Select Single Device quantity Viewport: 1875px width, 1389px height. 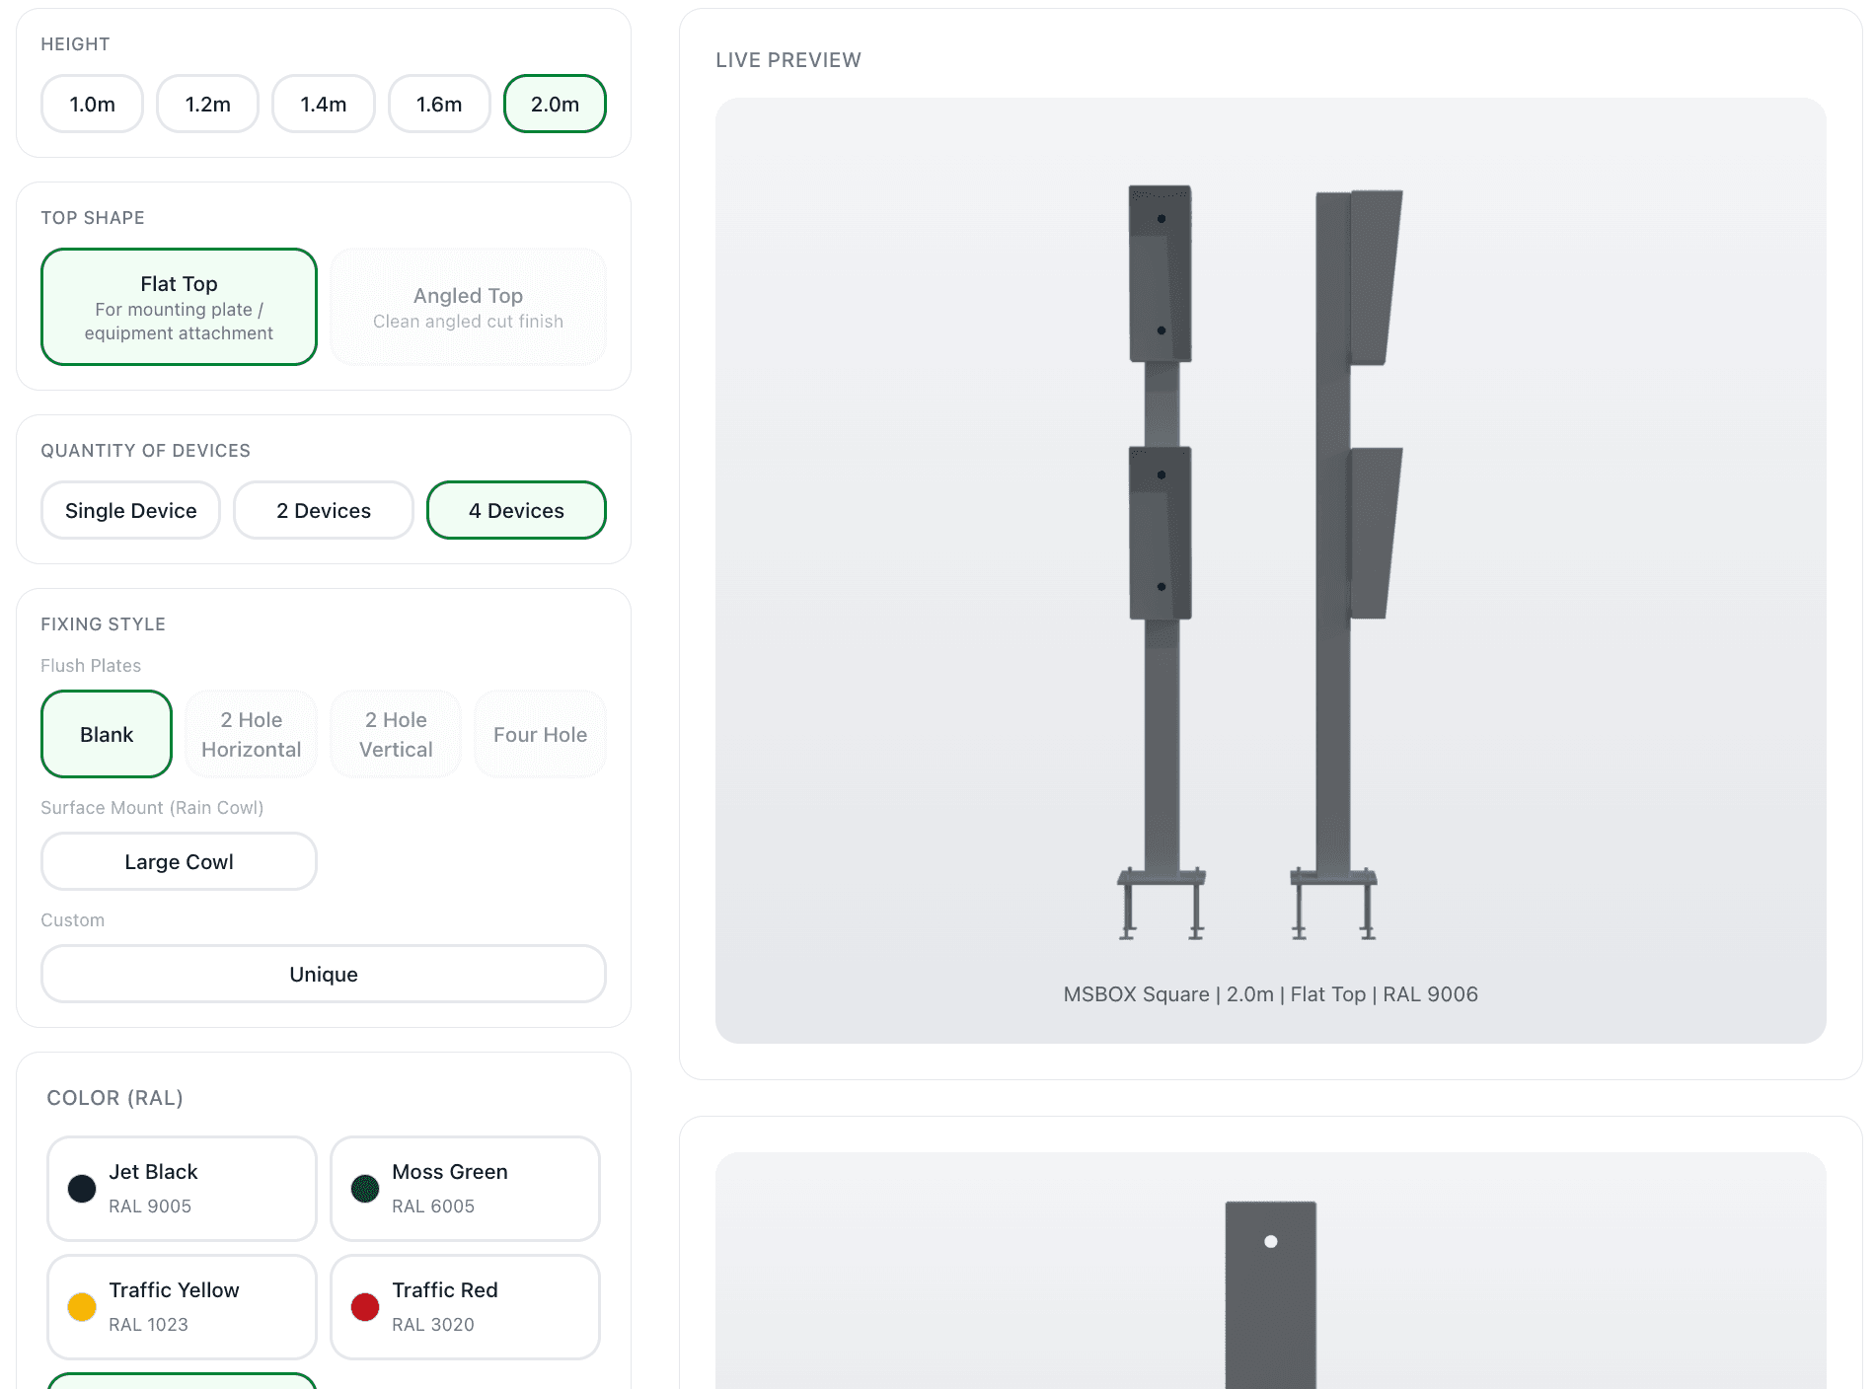coord(130,510)
